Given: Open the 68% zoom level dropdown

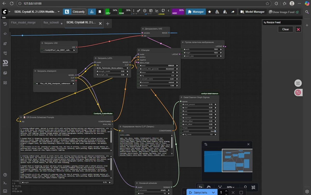Looking at the screenshot, I should [231, 187].
